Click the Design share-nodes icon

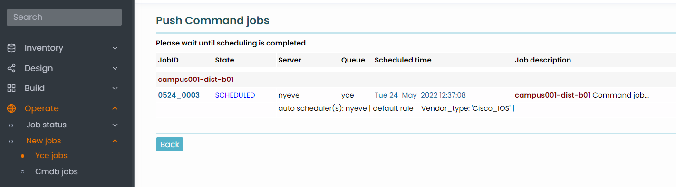click(x=11, y=68)
